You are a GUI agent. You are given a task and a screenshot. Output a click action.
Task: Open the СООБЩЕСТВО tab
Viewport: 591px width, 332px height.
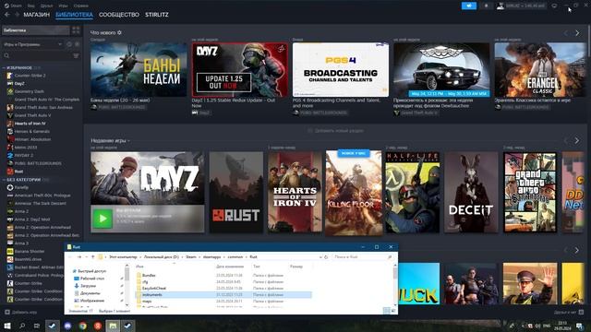pos(119,15)
